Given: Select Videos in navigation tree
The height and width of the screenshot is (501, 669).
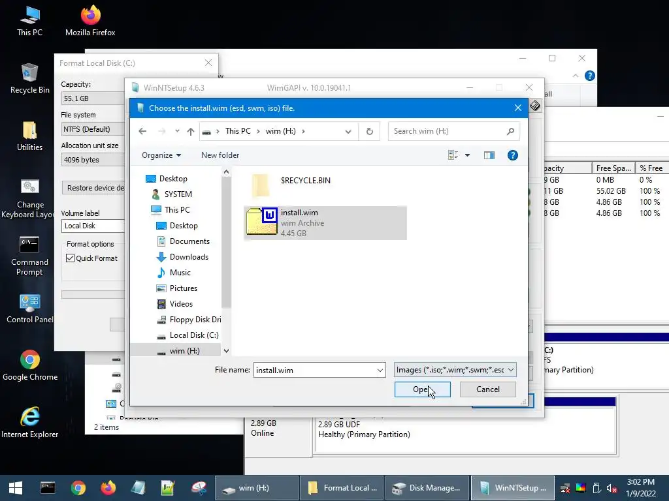Looking at the screenshot, I should (x=175, y=304).
